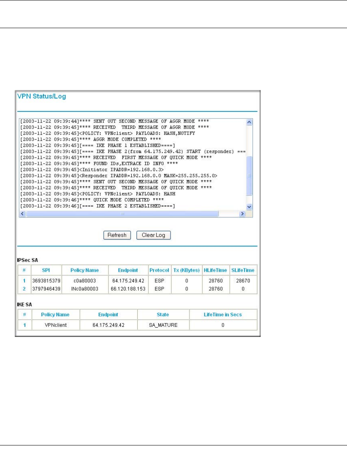Click the State column header
Screen dimensions: 347x476
pyautogui.click(x=163, y=314)
